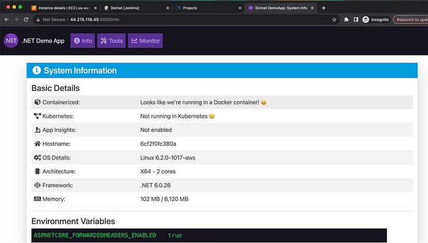Click the App Insights microscope icon

tap(37, 129)
